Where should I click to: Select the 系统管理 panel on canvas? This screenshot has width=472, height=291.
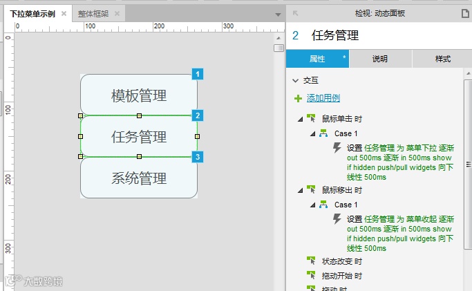(x=139, y=178)
